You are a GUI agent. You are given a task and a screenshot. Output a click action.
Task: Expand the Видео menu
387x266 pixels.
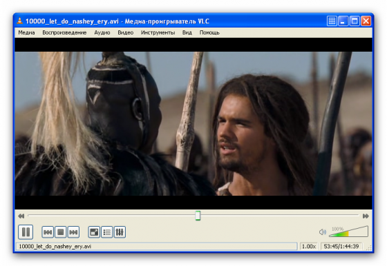pyautogui.click(x=126, y=32)
